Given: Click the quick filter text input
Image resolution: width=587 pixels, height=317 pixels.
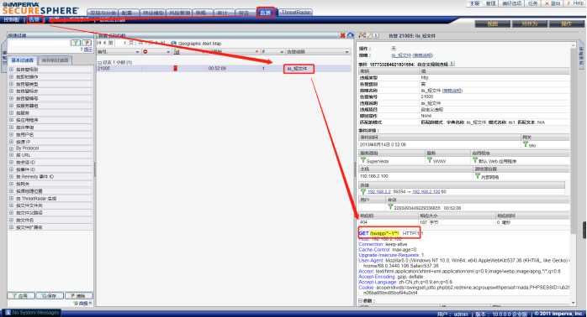Looking at the screenshot, I should pos(40,44).
